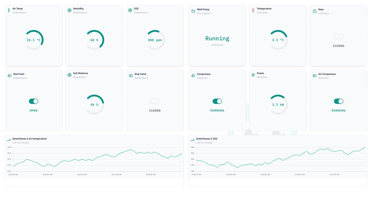Switch off the Cold Store Compressor
The image size is (369, 207).
pyautogui.click(x=217, y=101)
